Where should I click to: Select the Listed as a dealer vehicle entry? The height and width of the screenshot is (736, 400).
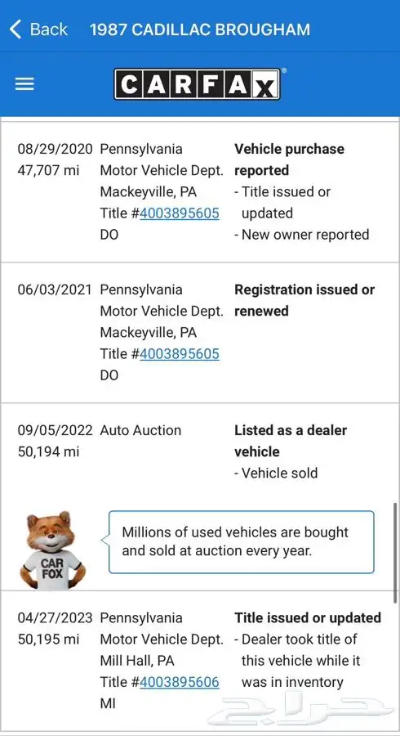point(291,441)
